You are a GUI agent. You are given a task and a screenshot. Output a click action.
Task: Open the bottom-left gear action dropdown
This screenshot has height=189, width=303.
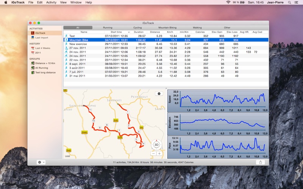tap(41, 162)
